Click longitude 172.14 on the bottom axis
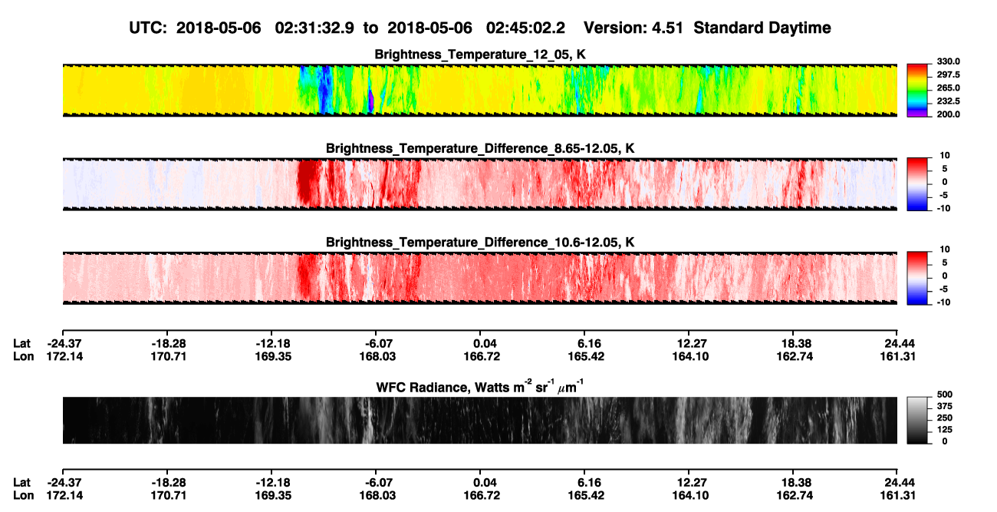Screen dimensions: 997x512 [x=64, y=496]
